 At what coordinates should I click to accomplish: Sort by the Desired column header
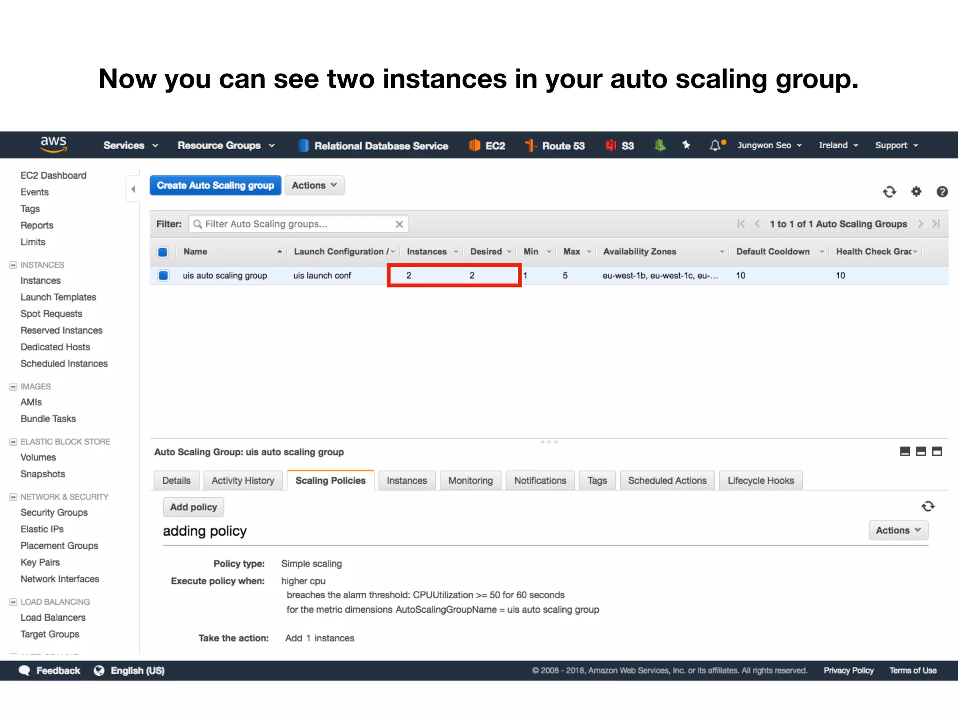click(490, 251)
